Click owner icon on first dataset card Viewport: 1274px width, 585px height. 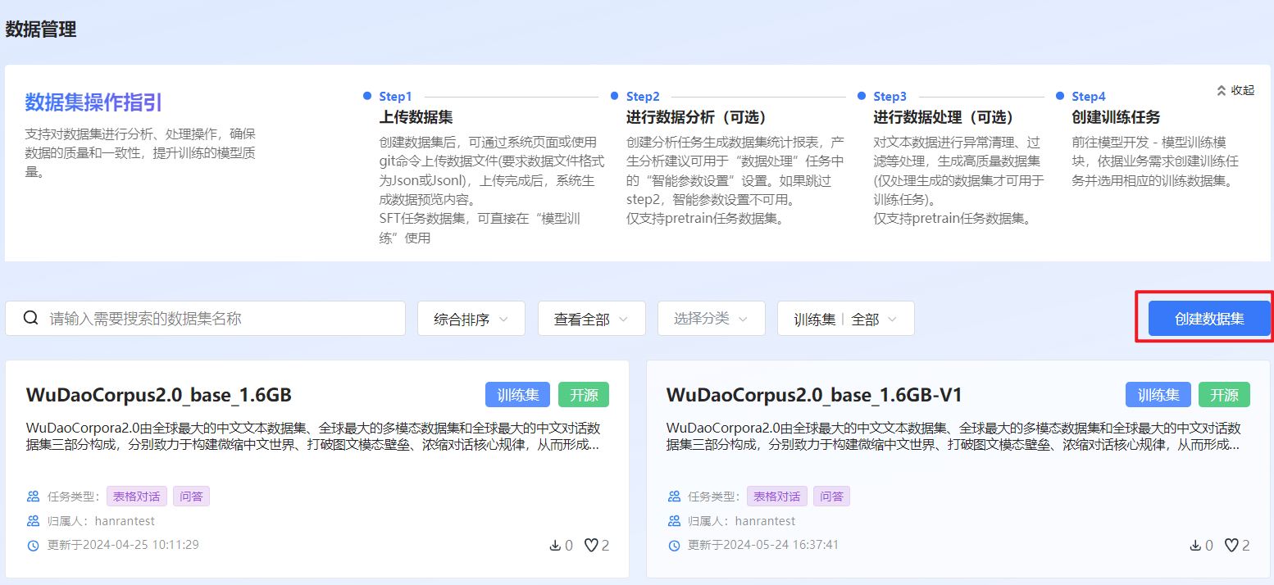pos(33,521)
